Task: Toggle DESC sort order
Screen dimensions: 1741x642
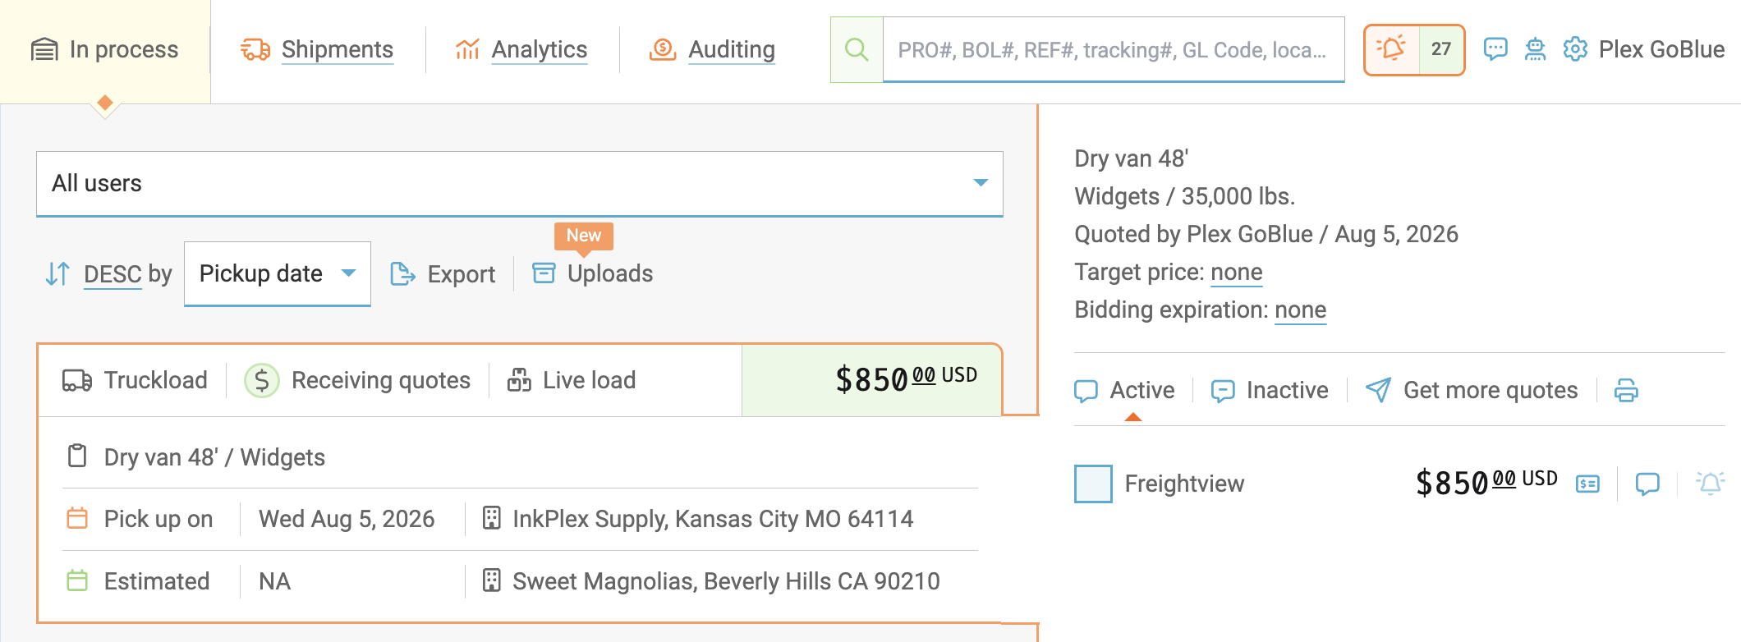Action: pos(113,274)
